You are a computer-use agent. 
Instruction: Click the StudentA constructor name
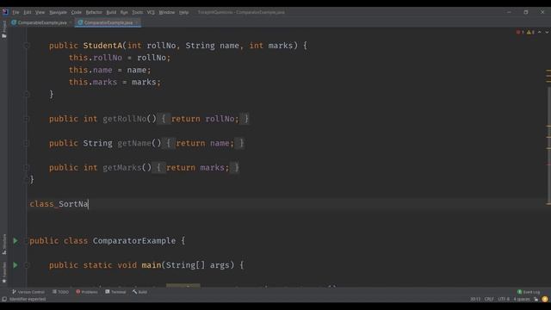click(102, 46)
